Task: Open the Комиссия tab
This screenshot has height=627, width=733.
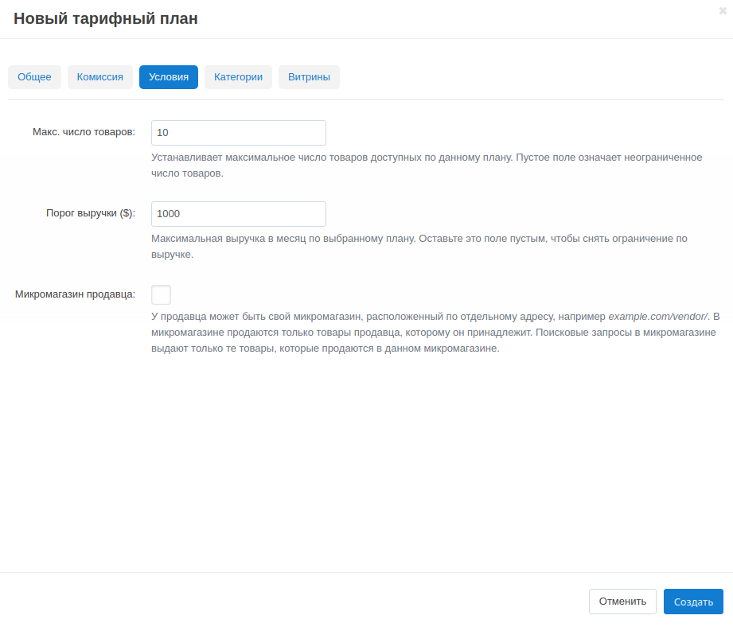Action: click(x=99, y=77)
